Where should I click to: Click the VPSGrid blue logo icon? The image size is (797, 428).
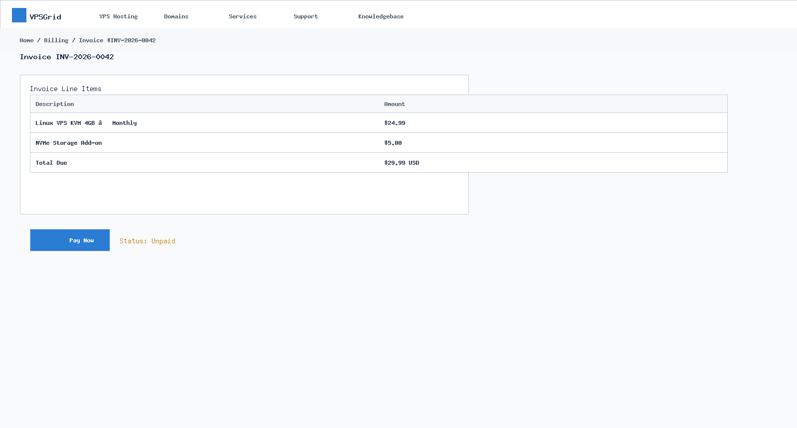tap(19, 15)
